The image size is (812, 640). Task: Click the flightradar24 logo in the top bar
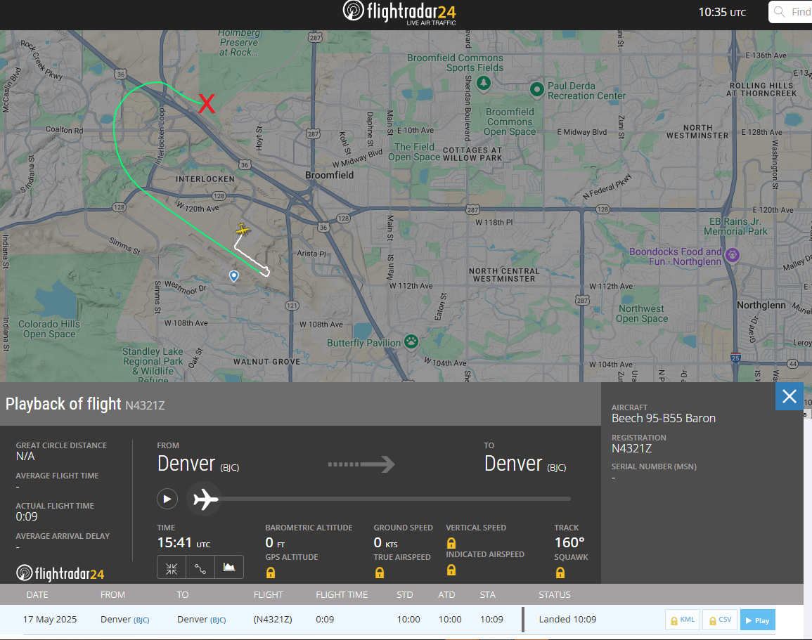tap(399, 13)
